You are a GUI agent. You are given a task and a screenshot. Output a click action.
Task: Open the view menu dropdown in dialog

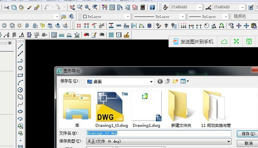click(184, 81)
